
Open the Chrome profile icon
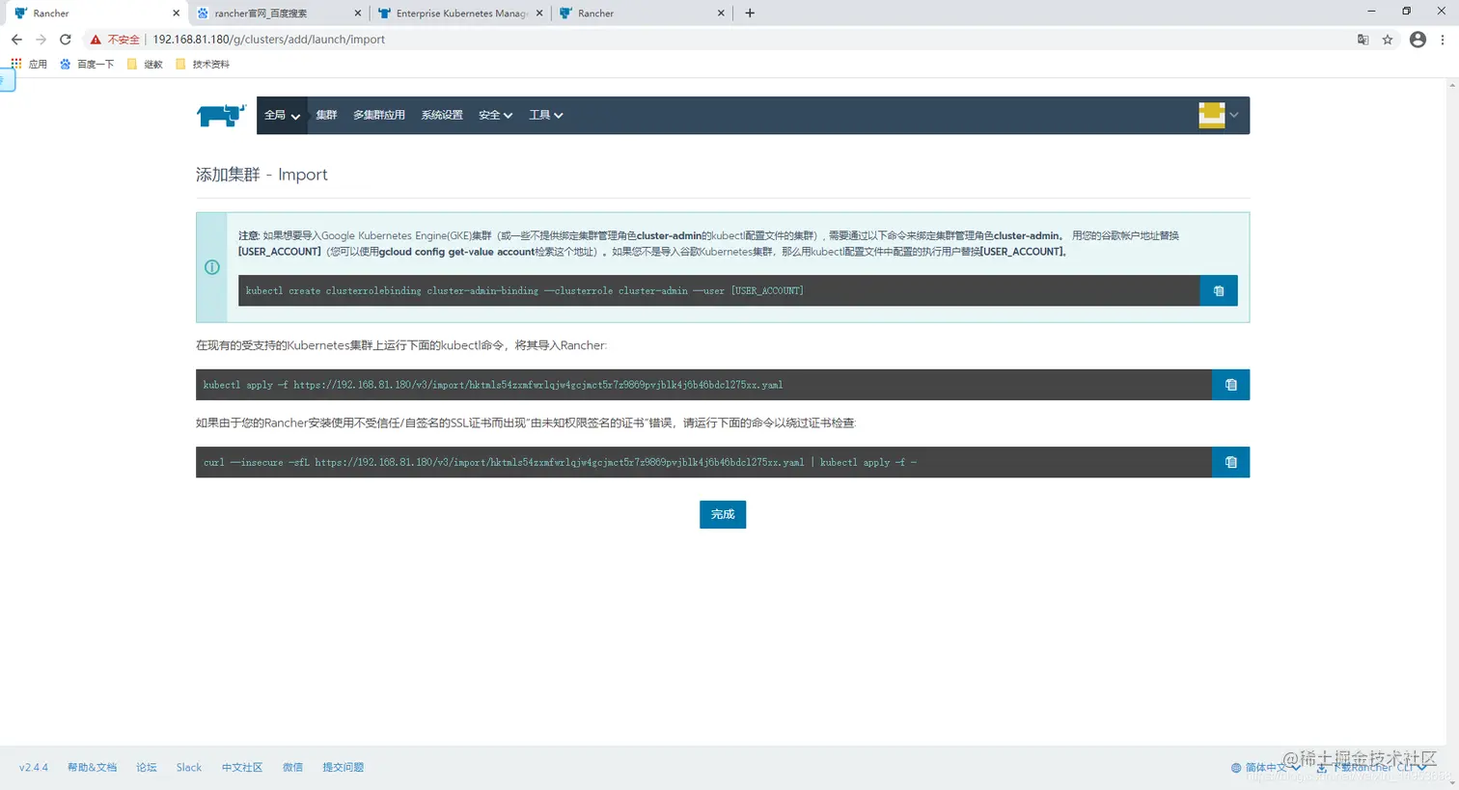pos(1418,40)
